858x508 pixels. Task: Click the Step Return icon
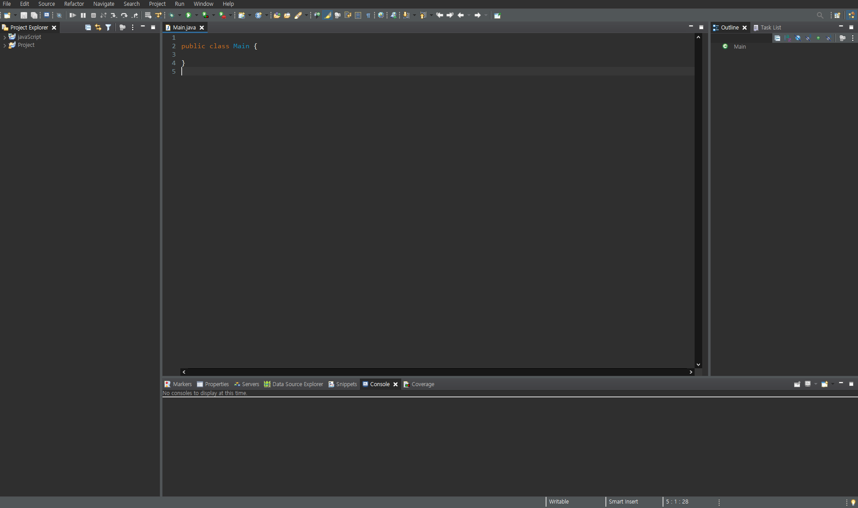(135, 15)
